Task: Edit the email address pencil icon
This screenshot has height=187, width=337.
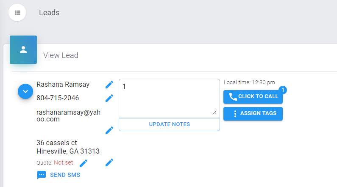Action: 109,130
